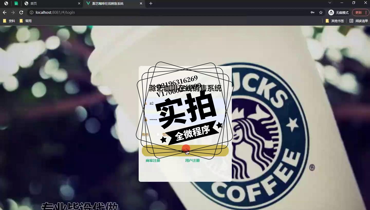Viewport: 370px width, 210px height.
Task: Open the 阅读清单 reading list
Action: pyautogui.click(x=359, y=21)
